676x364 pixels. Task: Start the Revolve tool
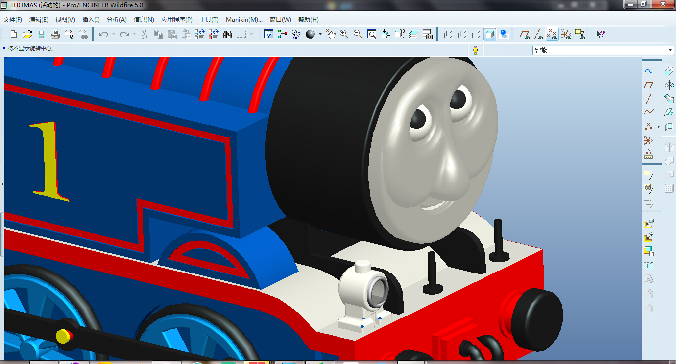(x=669, y=85)
